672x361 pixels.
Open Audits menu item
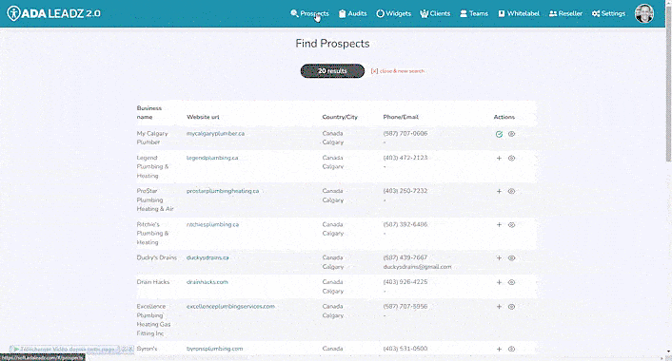pos(353,13)
